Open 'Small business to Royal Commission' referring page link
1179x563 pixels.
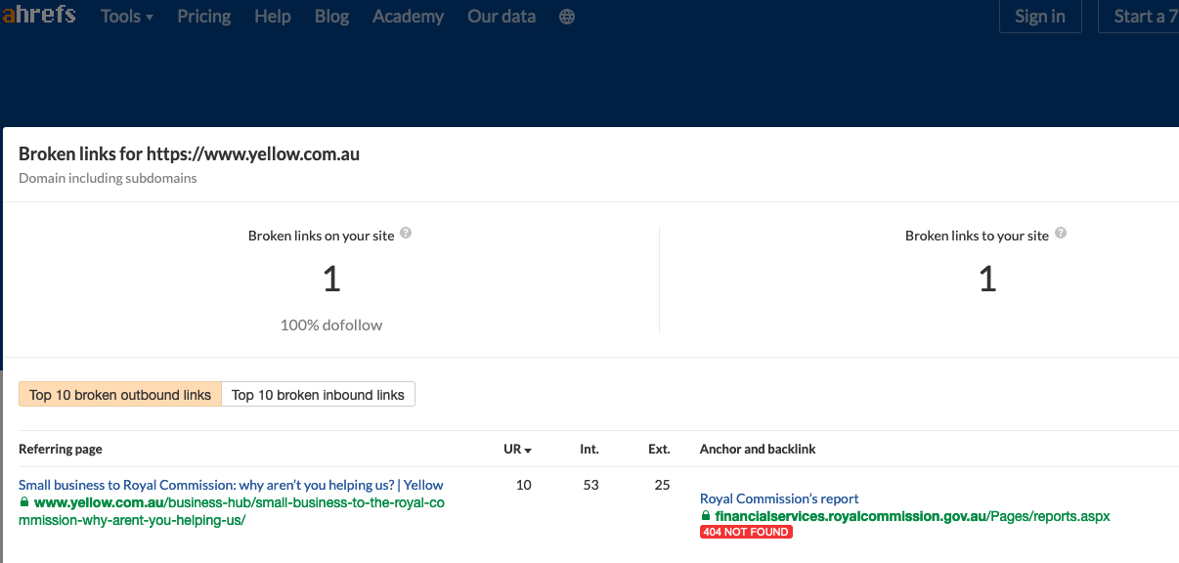[231, 485]
